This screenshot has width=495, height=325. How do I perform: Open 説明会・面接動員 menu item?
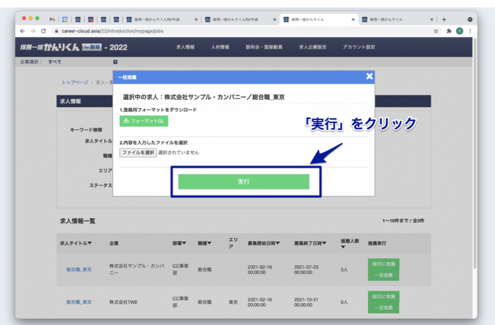(x=264, y=47)
